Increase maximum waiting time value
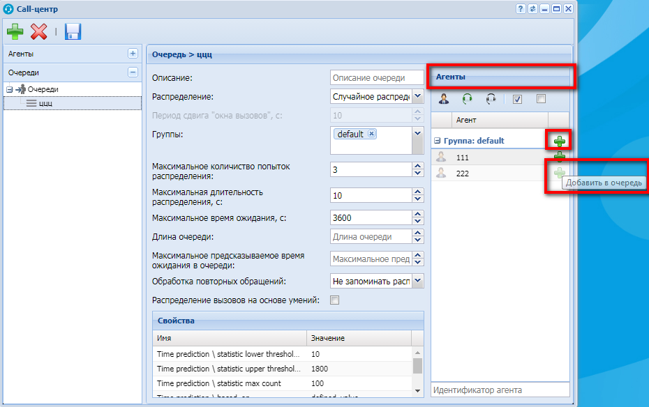The image size is (649, 407). click(x=418, y=214)
